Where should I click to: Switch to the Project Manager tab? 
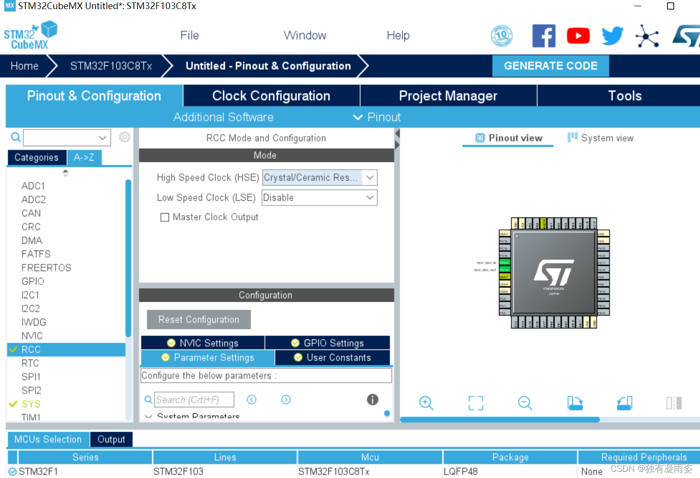tap(448, 96)
